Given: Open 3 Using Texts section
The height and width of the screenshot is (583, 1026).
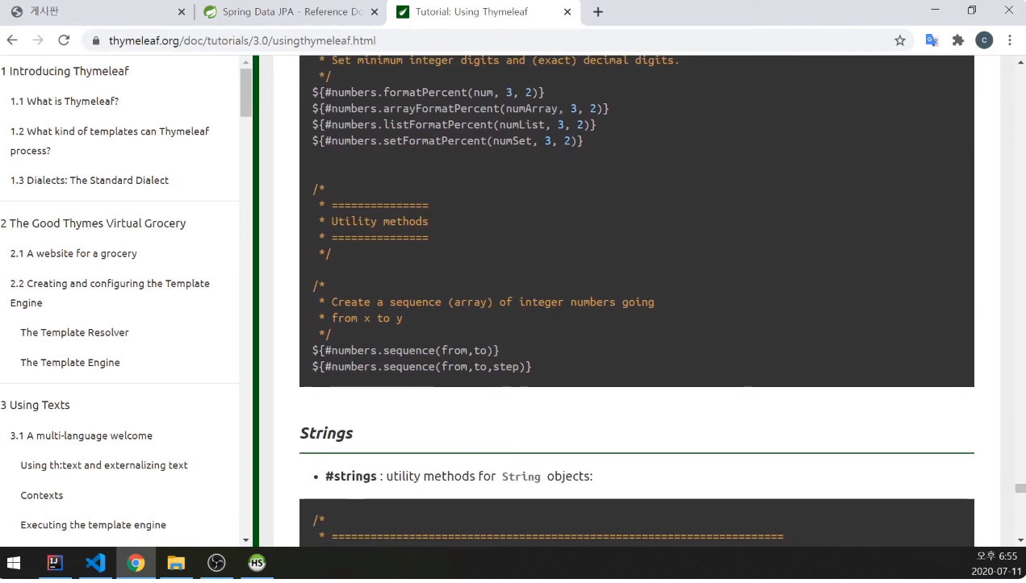Looking at the screenshot, I should [x=35, y=405].
